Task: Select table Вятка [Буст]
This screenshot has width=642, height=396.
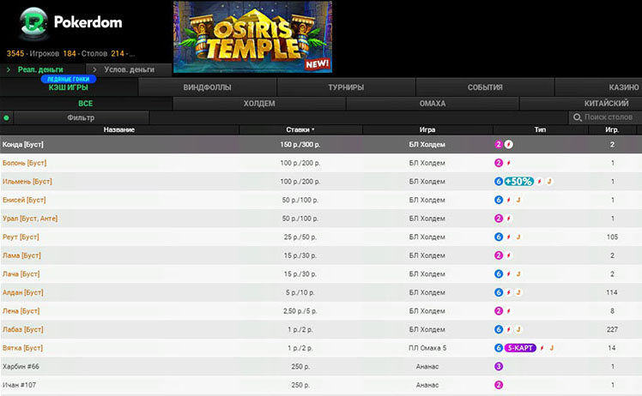Action: (321, 348)
